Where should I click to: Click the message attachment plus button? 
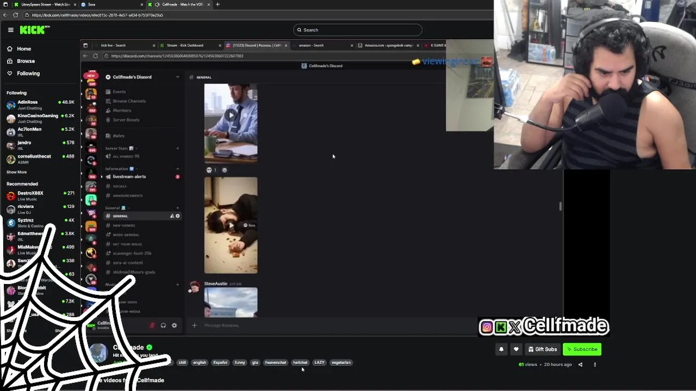click(194, 325)
